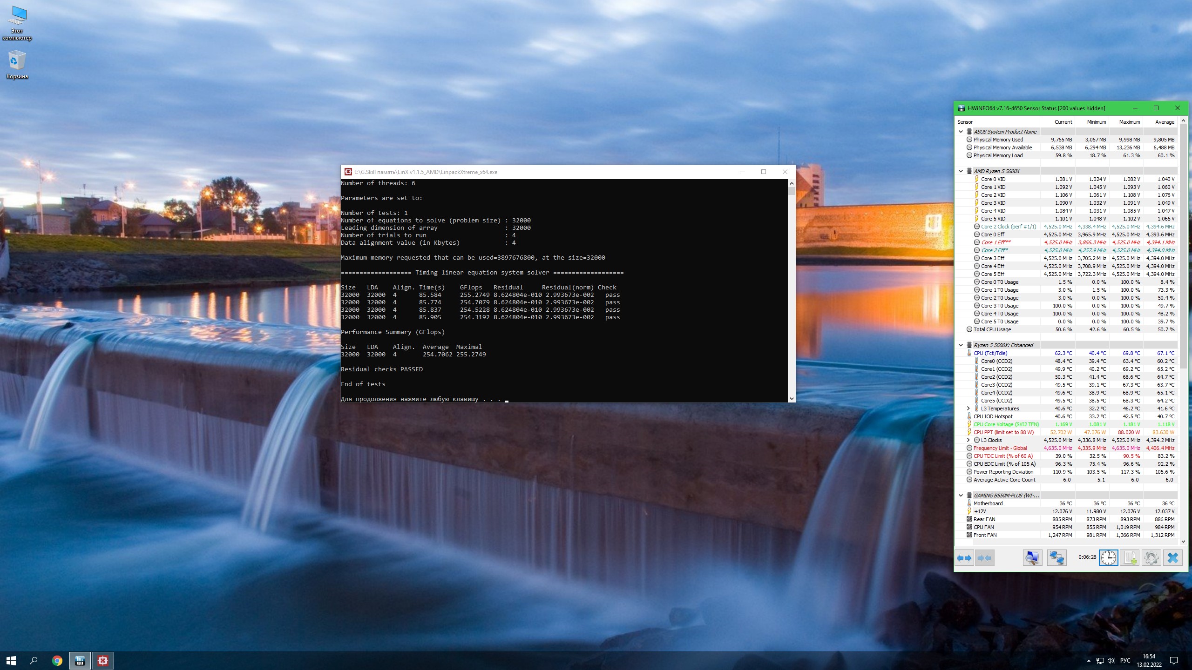The height and width of the screenshot is (670, 1192).
Task: Expand the L3 Temperatures sensor row
Action: pyautogui.click(x=968, y=409)
